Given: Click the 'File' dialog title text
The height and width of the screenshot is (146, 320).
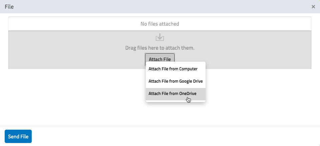Looking at the screenshot, I should pyautogui.click(x=9, y=7).
